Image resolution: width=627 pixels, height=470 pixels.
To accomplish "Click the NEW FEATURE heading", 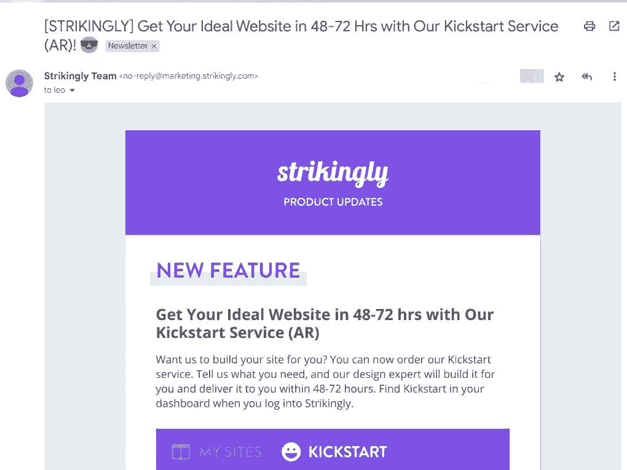I will [228, 270].
